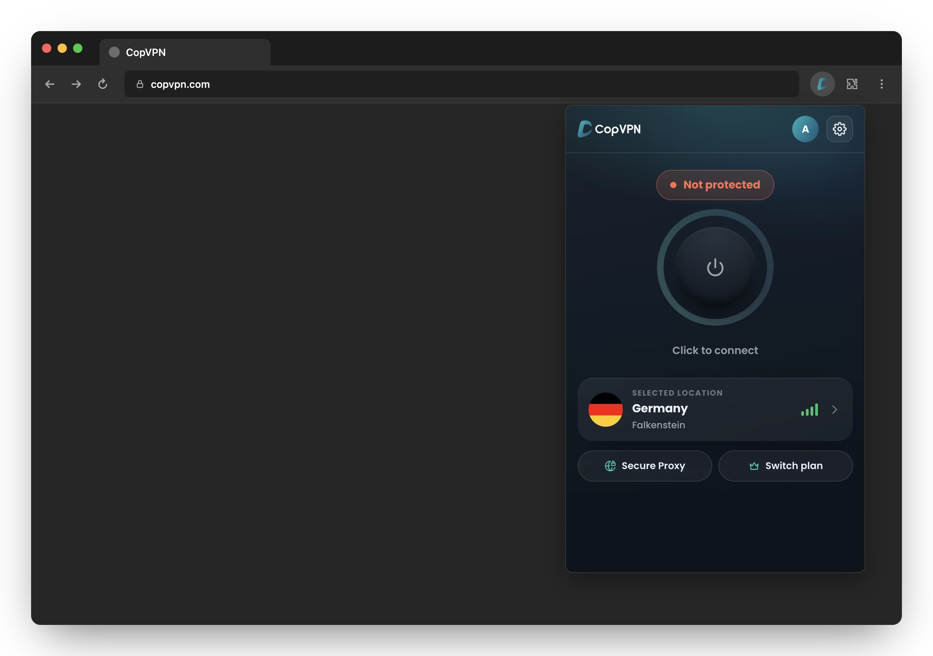Viewport: 933px width, 656px height.
Task: Click the Click to connect label
Action: (x=715, y=350)
